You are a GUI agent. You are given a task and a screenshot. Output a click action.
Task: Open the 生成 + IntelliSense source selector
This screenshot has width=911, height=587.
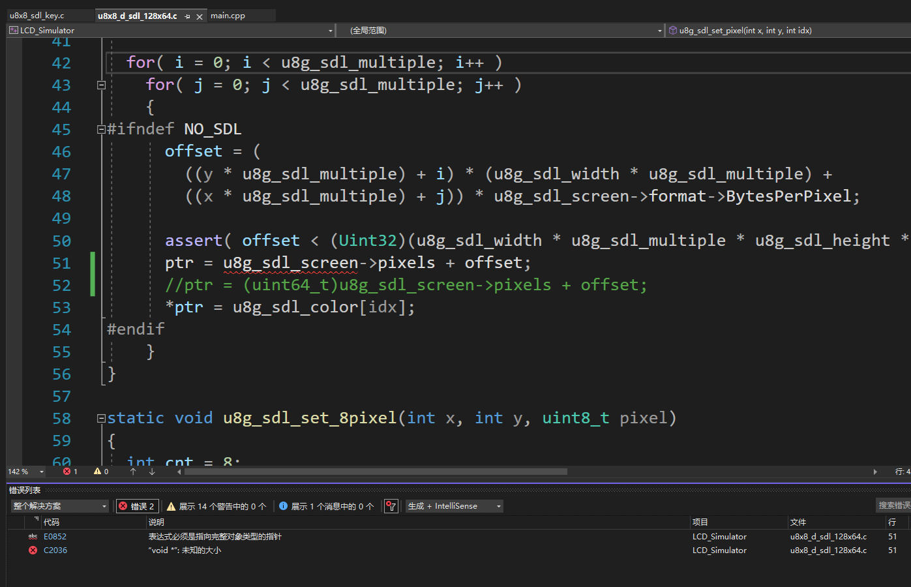453,505
